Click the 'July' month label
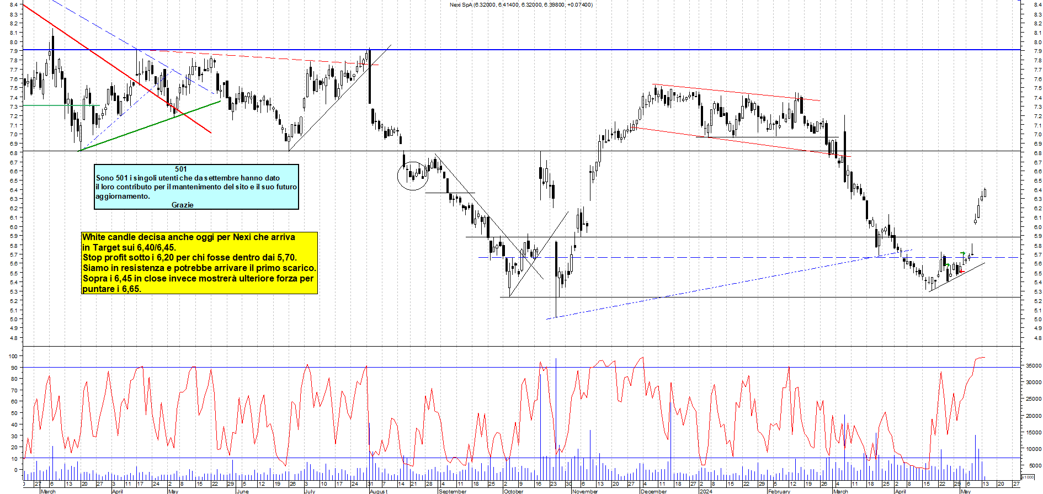This screenshot has height=494, width=1043. click(310, 491)
